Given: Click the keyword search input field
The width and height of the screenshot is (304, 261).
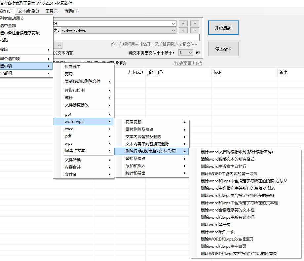Looking at the screenshot, I should point(126,37).
